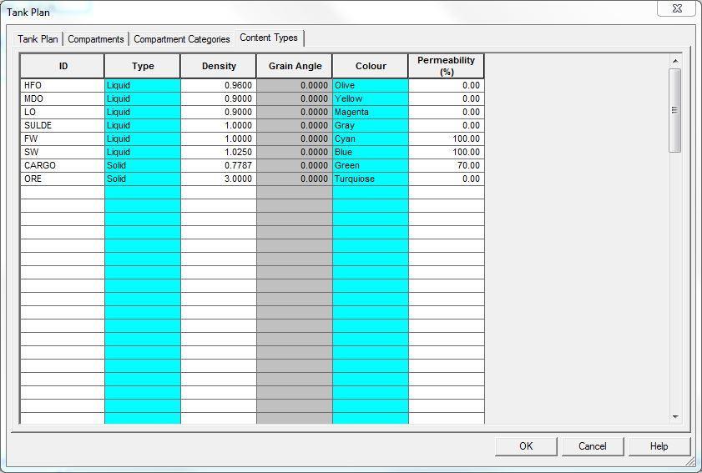Screen dimensions: 702x473
Task: Select the FW ID cell
Action: [x=63, y=138]
